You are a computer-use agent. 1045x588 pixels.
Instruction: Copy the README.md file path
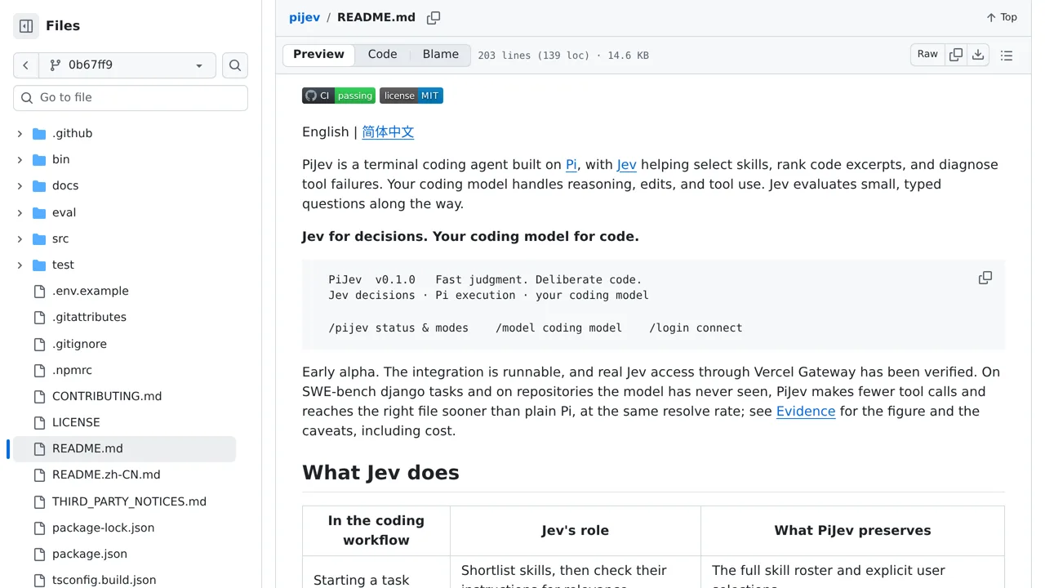434,17
